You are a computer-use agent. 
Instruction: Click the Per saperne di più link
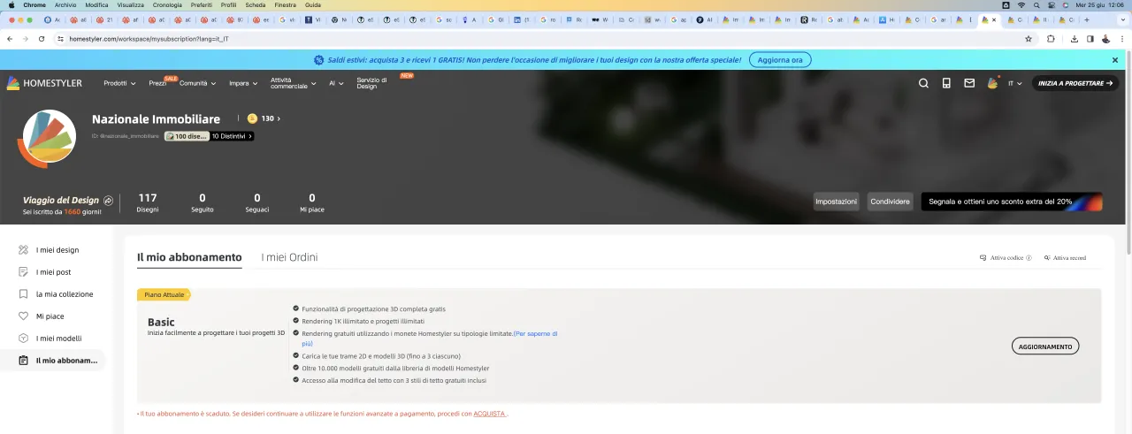point(430,338)
